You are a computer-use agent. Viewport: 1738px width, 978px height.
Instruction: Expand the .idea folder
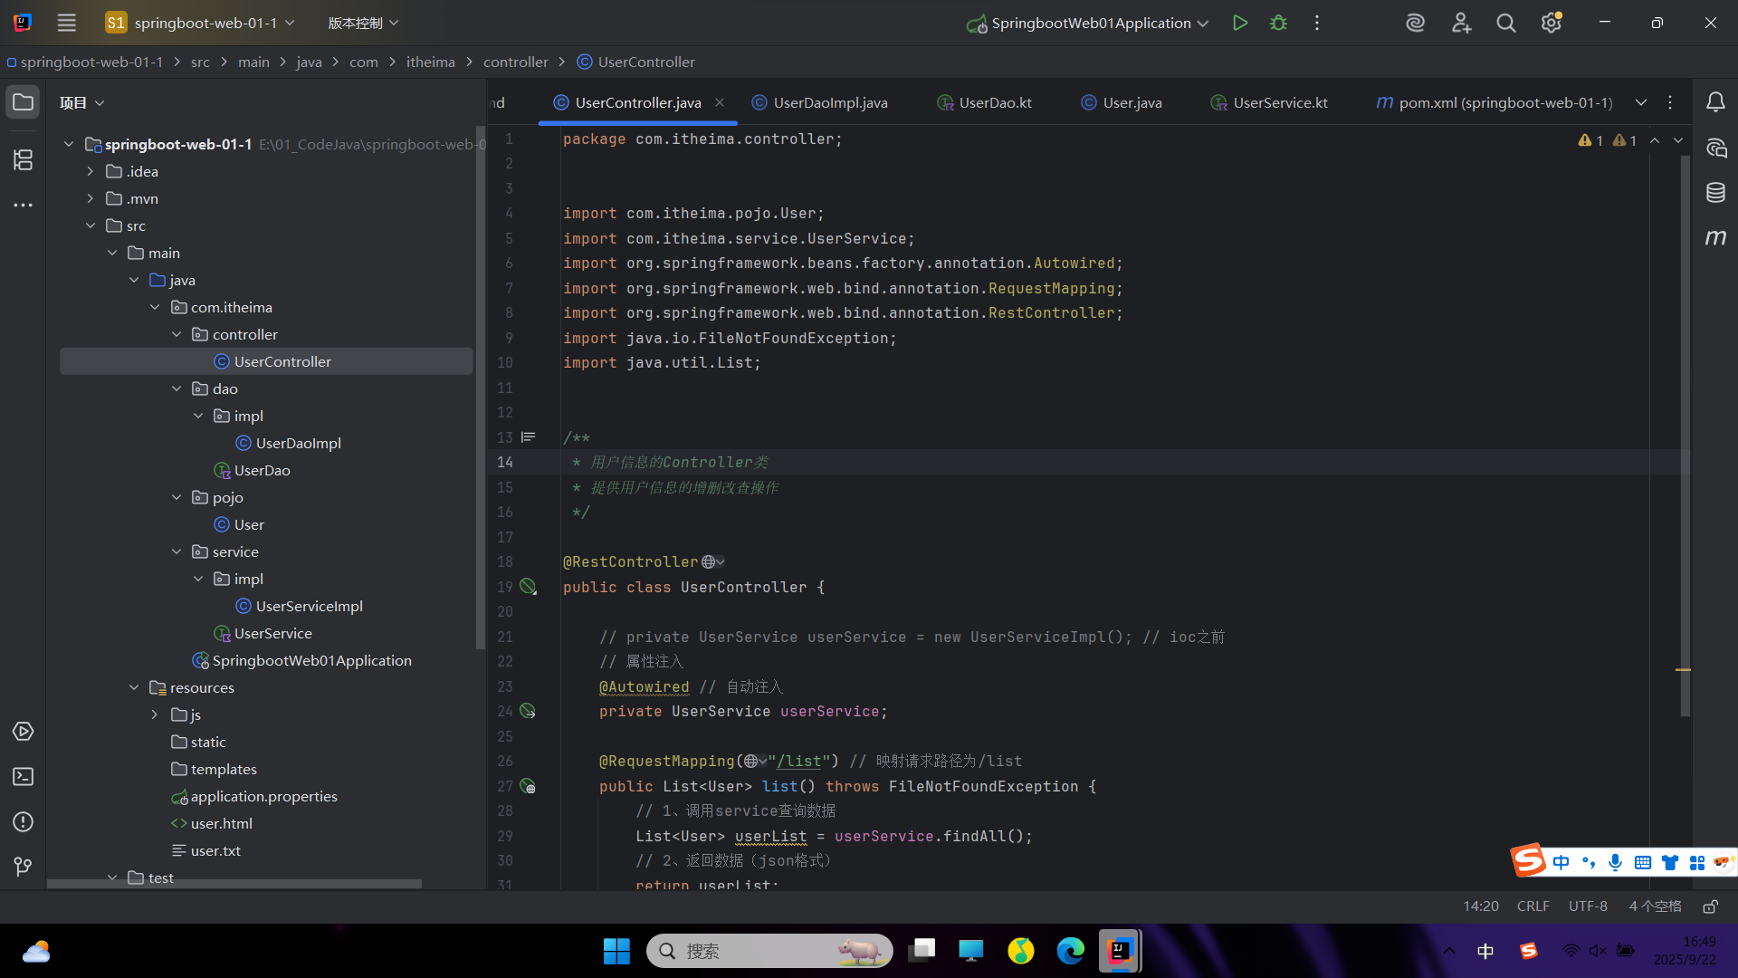90,171
